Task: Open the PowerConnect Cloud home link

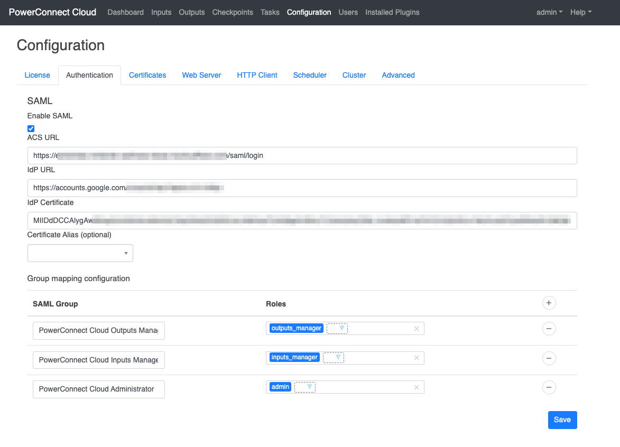Action: (53, 12)
